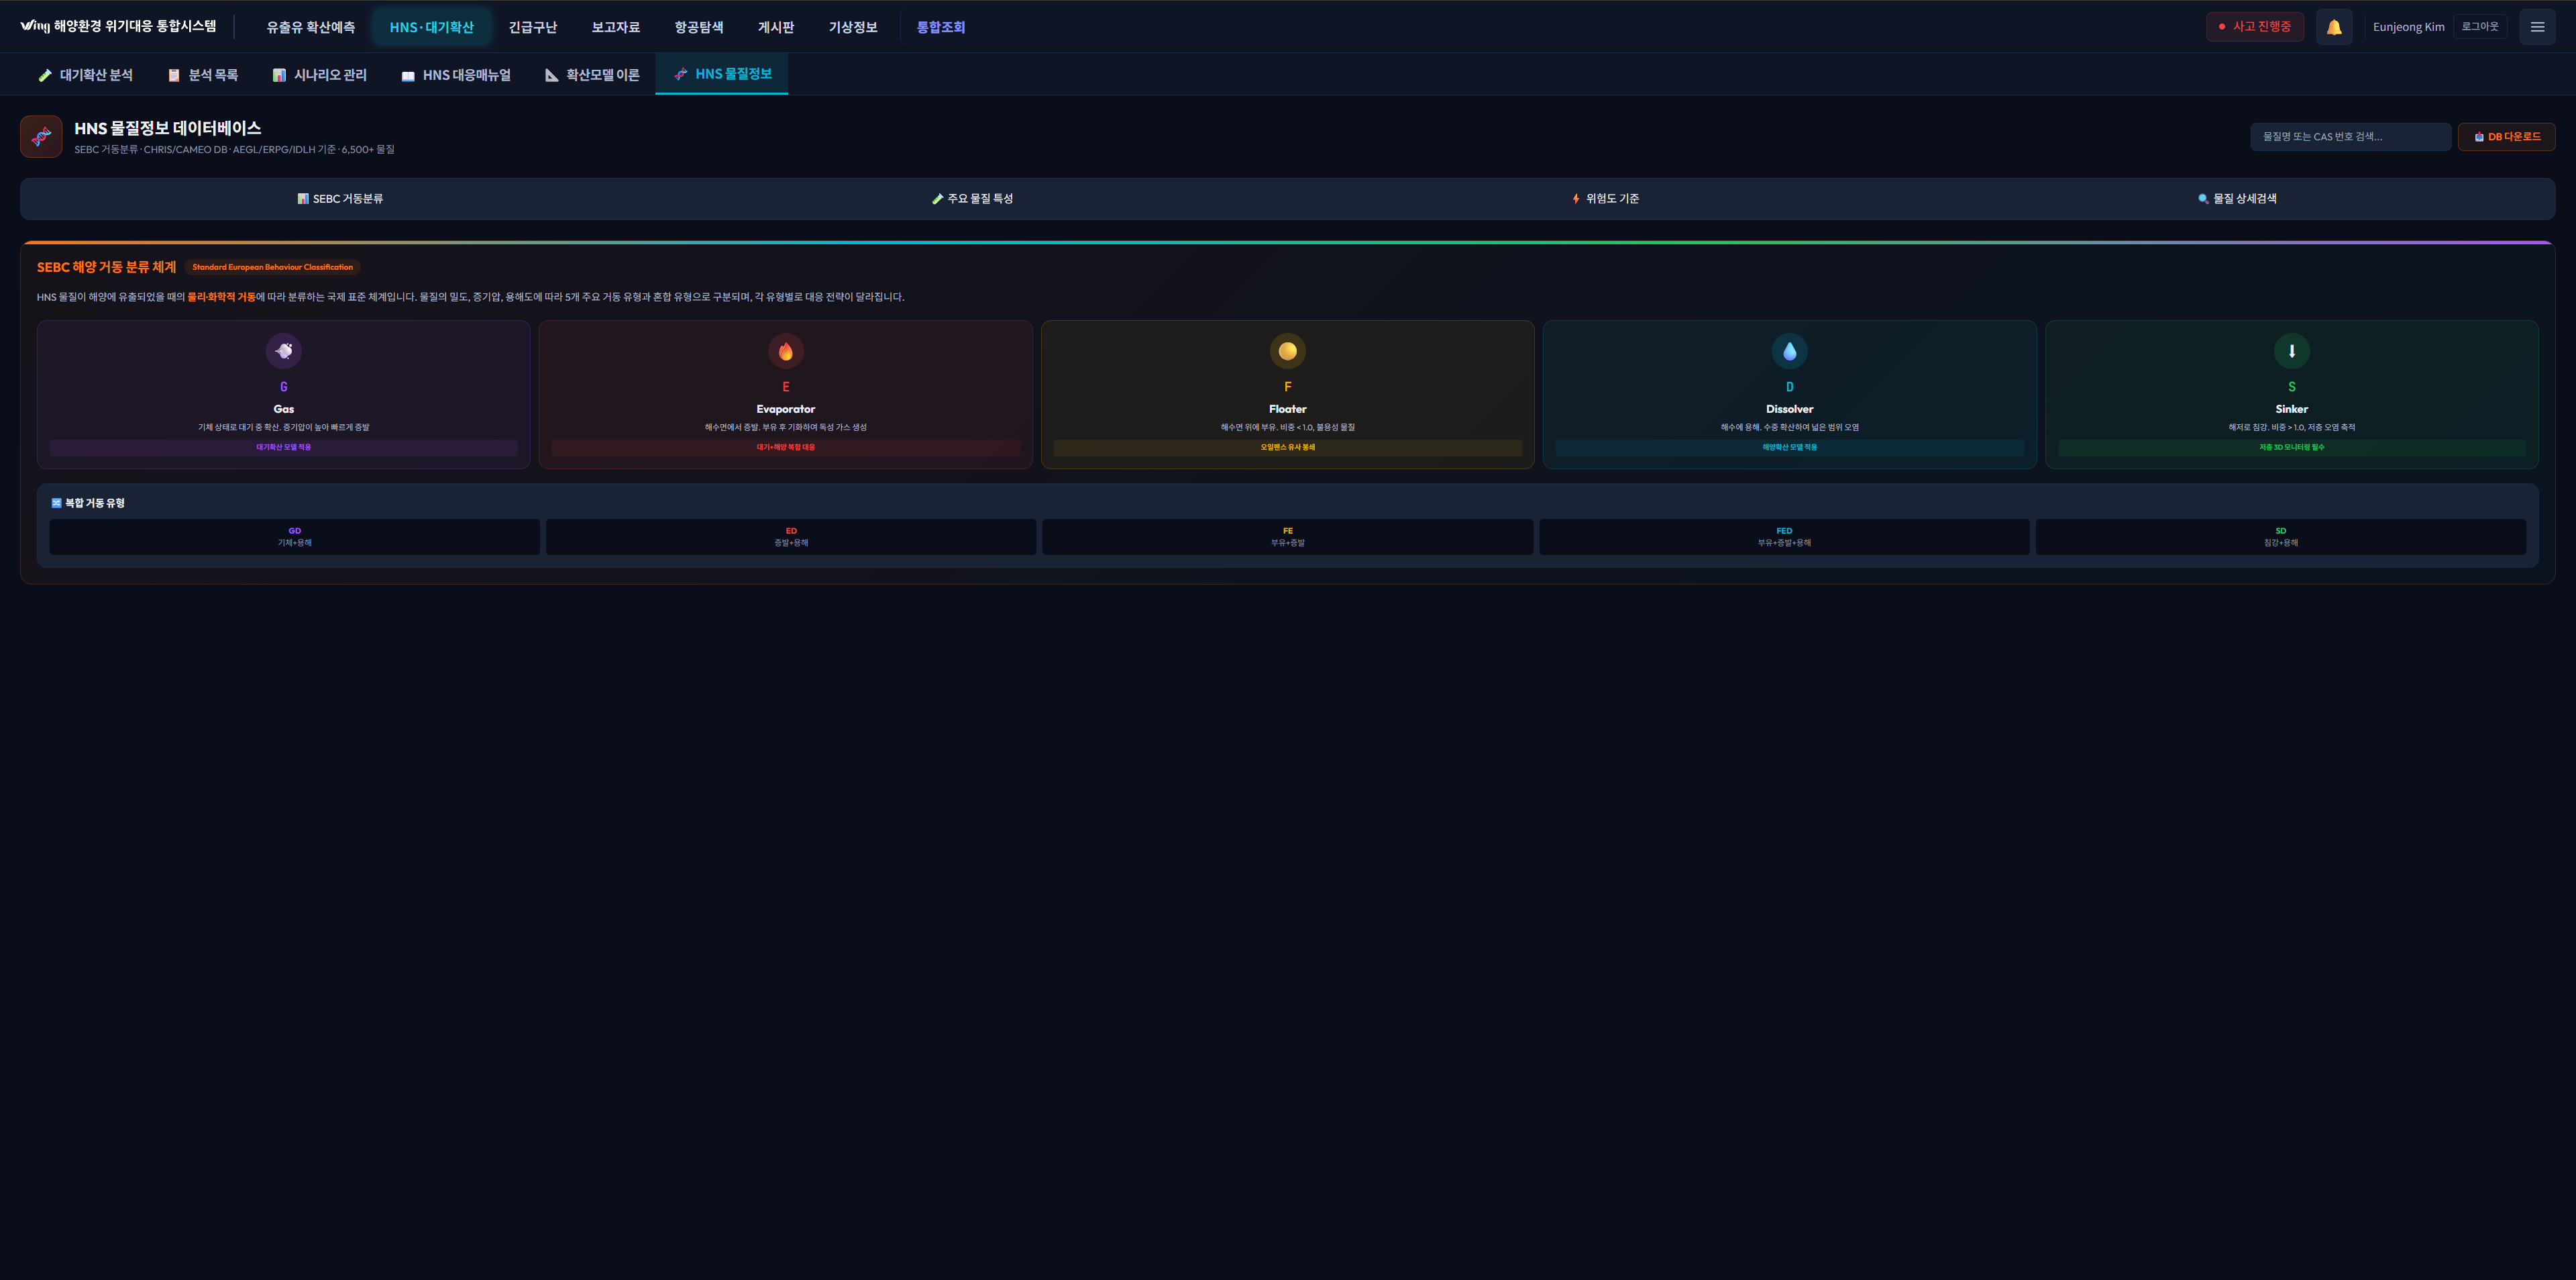Open the hamburger menu icon
Image resolution: width=2576 pixels, height=1280 pixels.
click(2537, 27)
